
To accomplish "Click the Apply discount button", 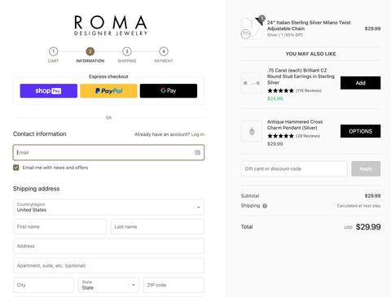I will [366, 168].
